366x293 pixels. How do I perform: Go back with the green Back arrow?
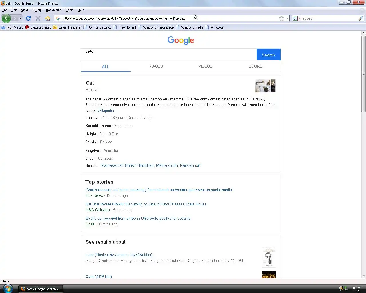pyautogui.click(x=6, y=18)
